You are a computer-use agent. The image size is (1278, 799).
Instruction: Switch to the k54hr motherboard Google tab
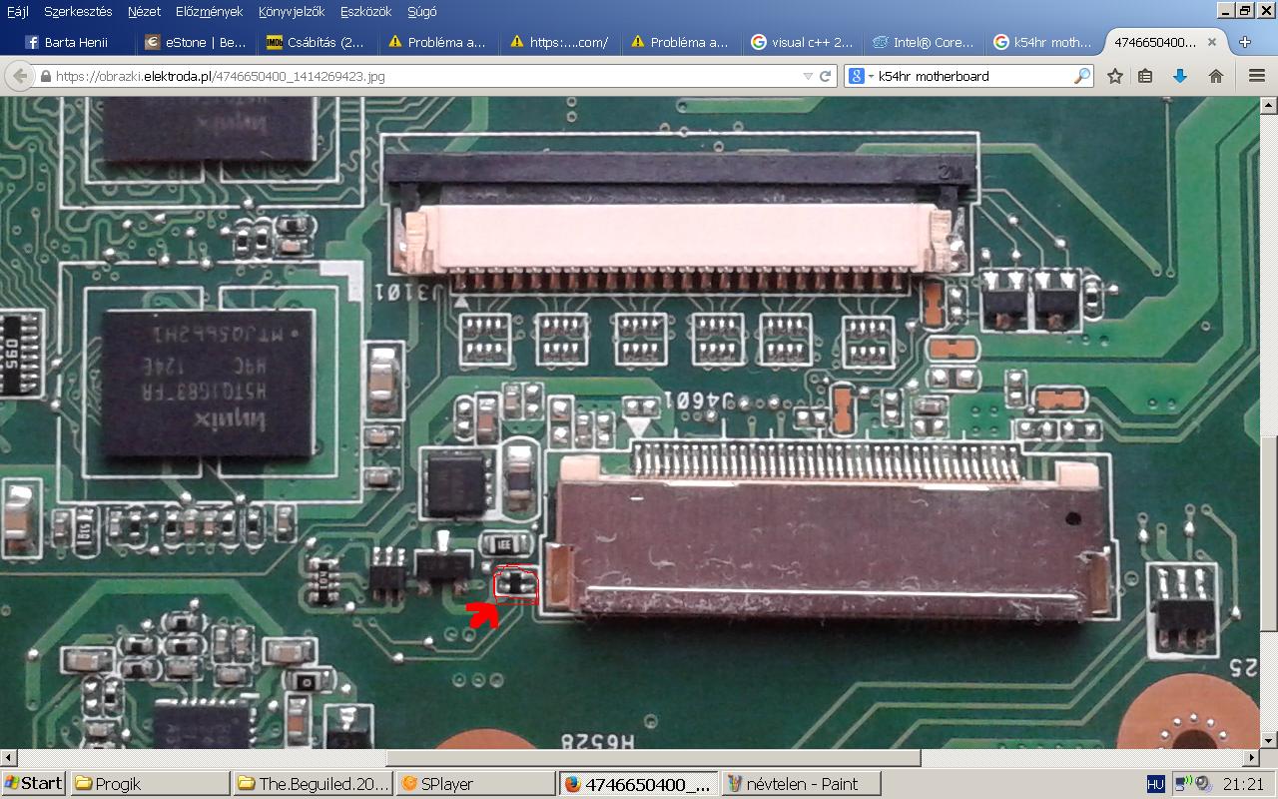click(1044, 42)
